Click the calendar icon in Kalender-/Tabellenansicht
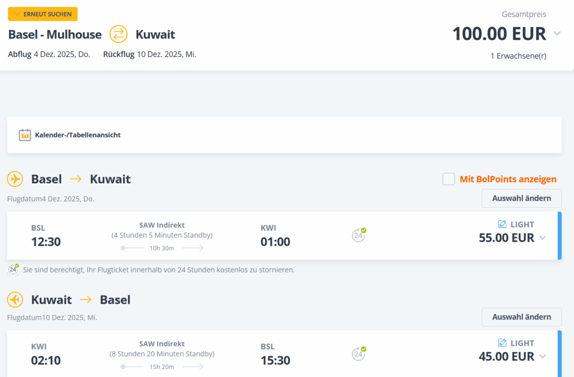This screenshot has width=574, height=377. tap(25, 135)
